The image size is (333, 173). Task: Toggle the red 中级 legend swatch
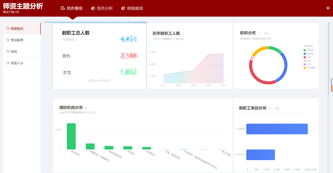coord(305,57)
